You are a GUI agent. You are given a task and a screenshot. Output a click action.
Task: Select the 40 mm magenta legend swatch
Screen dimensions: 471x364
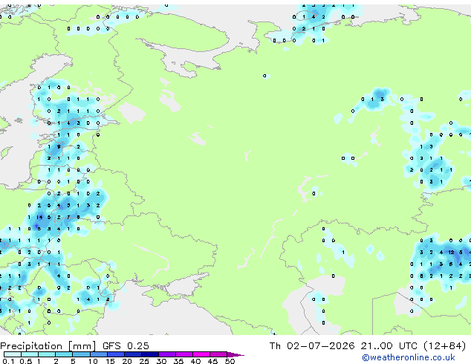pyautogui.click(x=201, y=354)
